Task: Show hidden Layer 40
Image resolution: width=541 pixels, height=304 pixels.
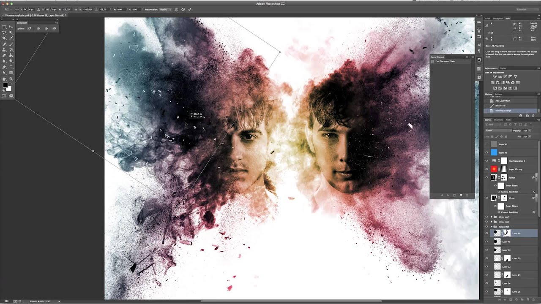Action: click(486, 144)
